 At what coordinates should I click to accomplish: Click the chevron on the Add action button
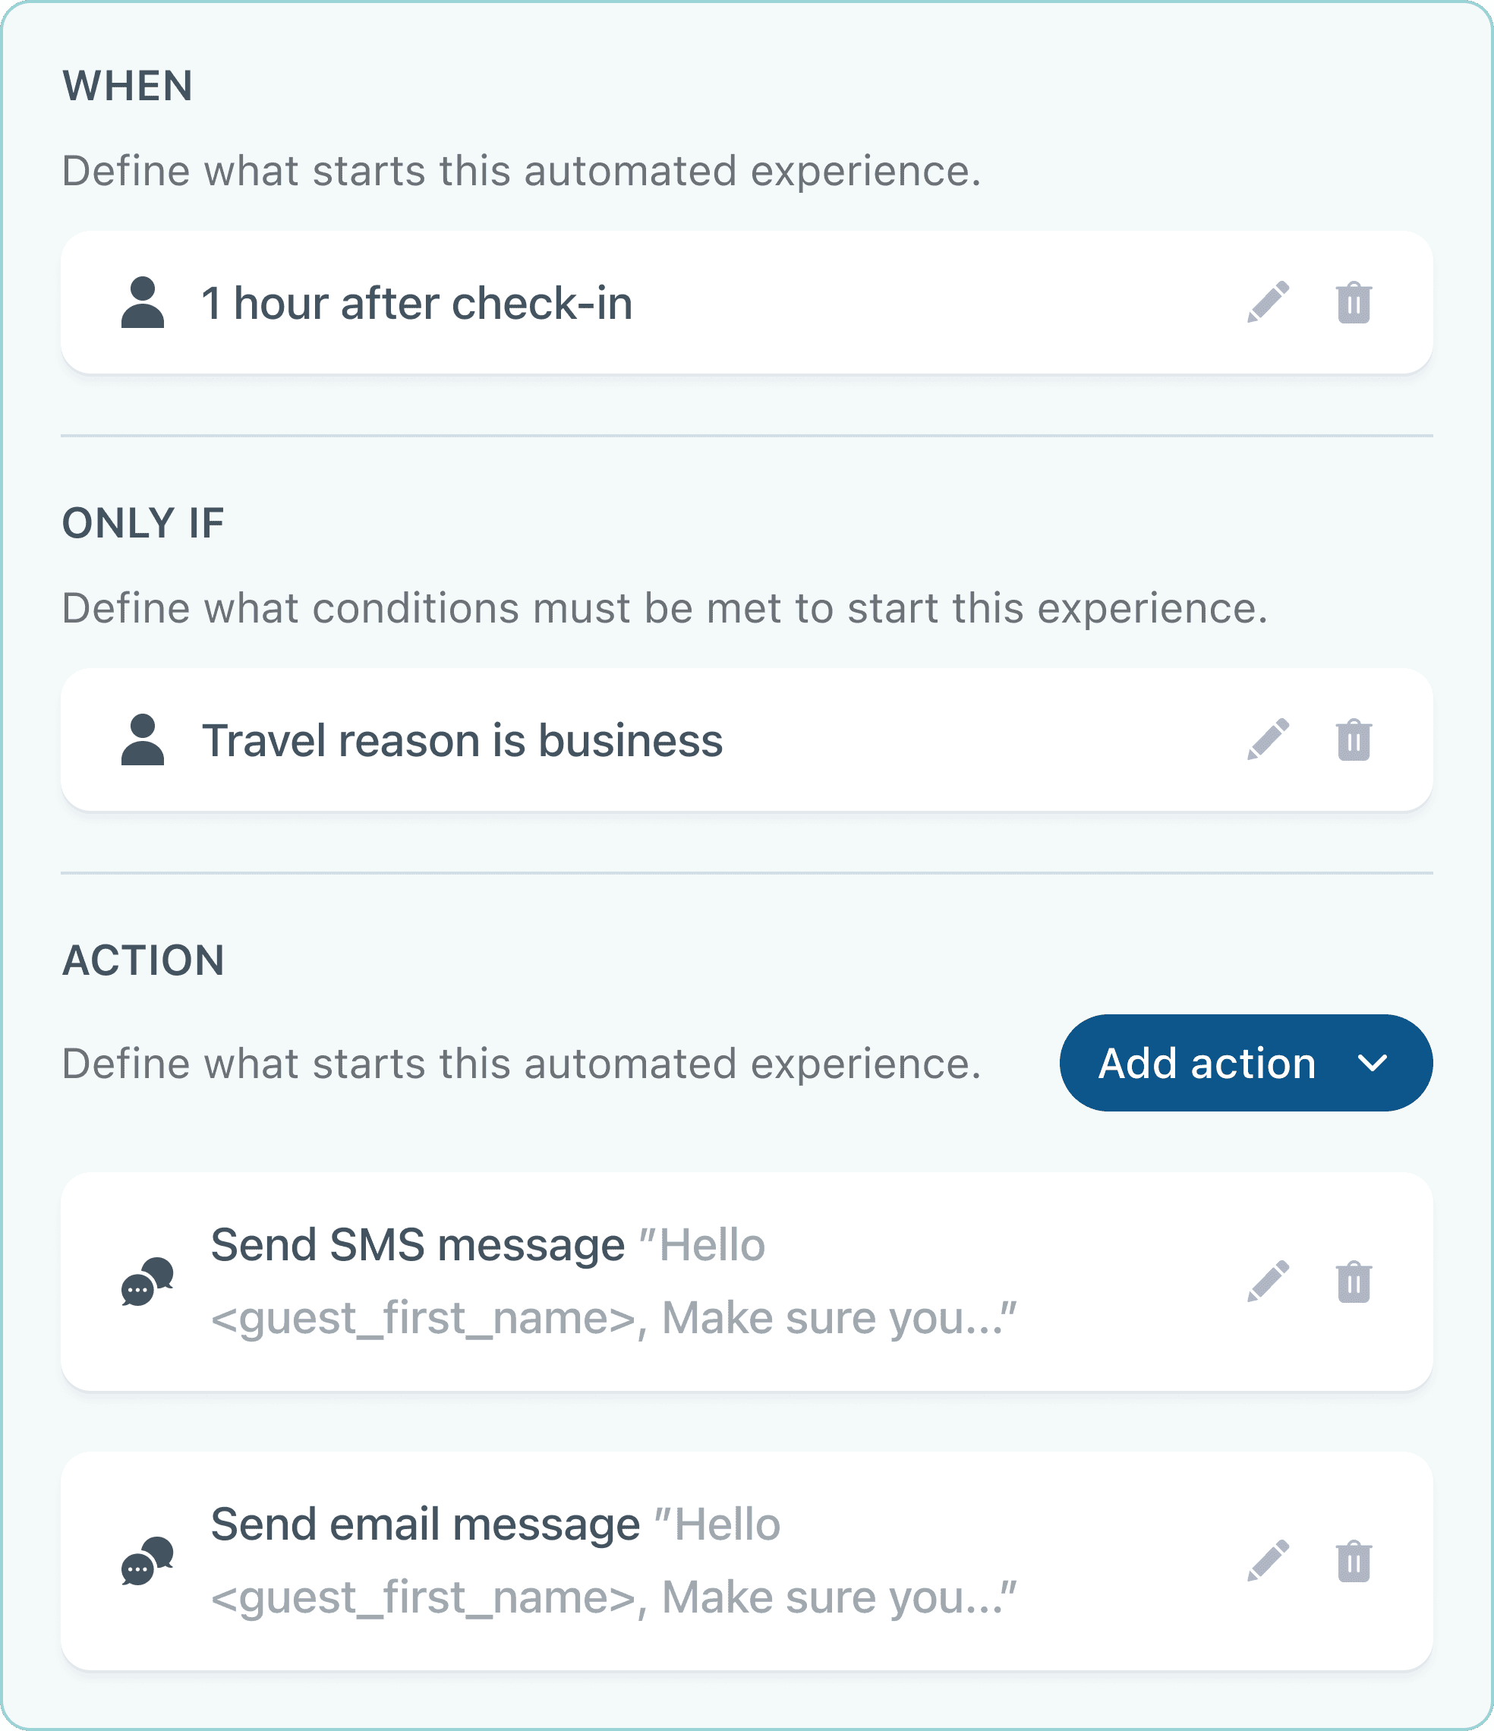(x=1370, y=1063)
